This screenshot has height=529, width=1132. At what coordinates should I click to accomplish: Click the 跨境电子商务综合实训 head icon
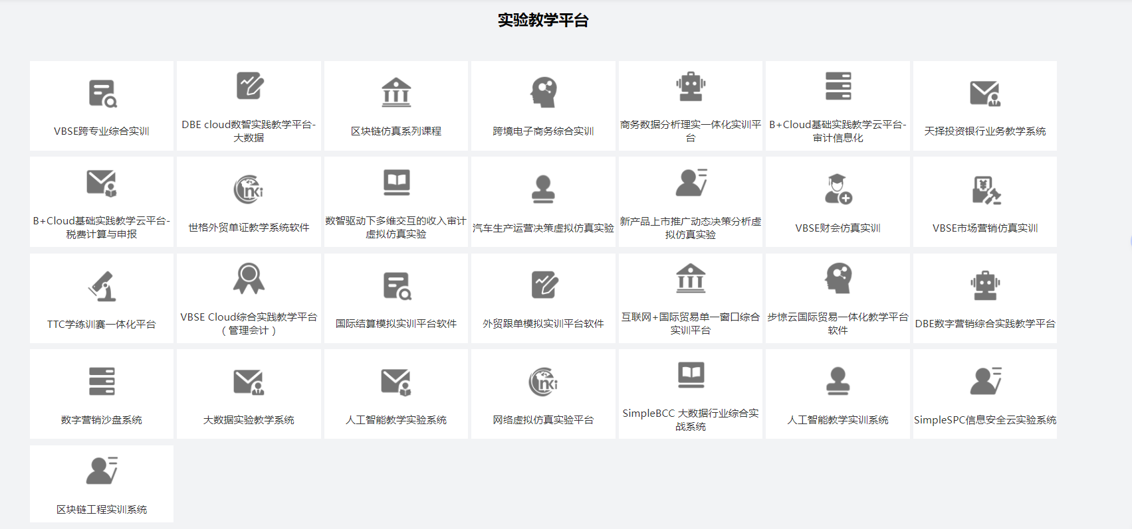543,92
